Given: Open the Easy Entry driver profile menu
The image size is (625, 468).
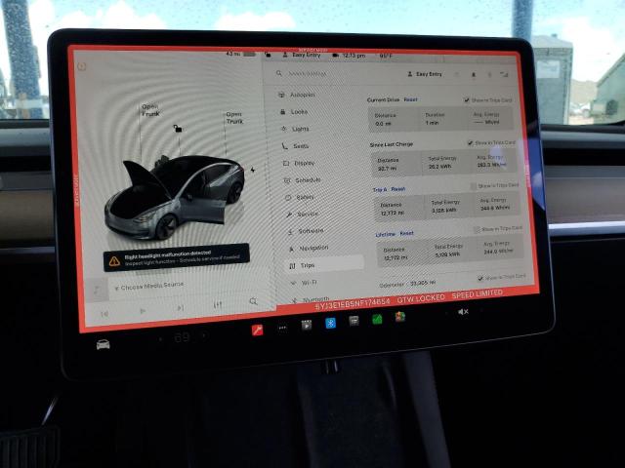Looking at the screenshot, I should tap(425, 74).
